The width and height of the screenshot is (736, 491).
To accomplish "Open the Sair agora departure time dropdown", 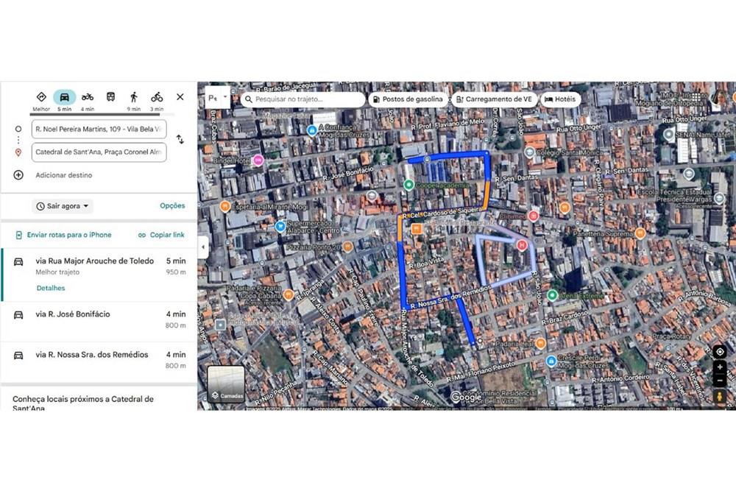I will coord(63,206).
